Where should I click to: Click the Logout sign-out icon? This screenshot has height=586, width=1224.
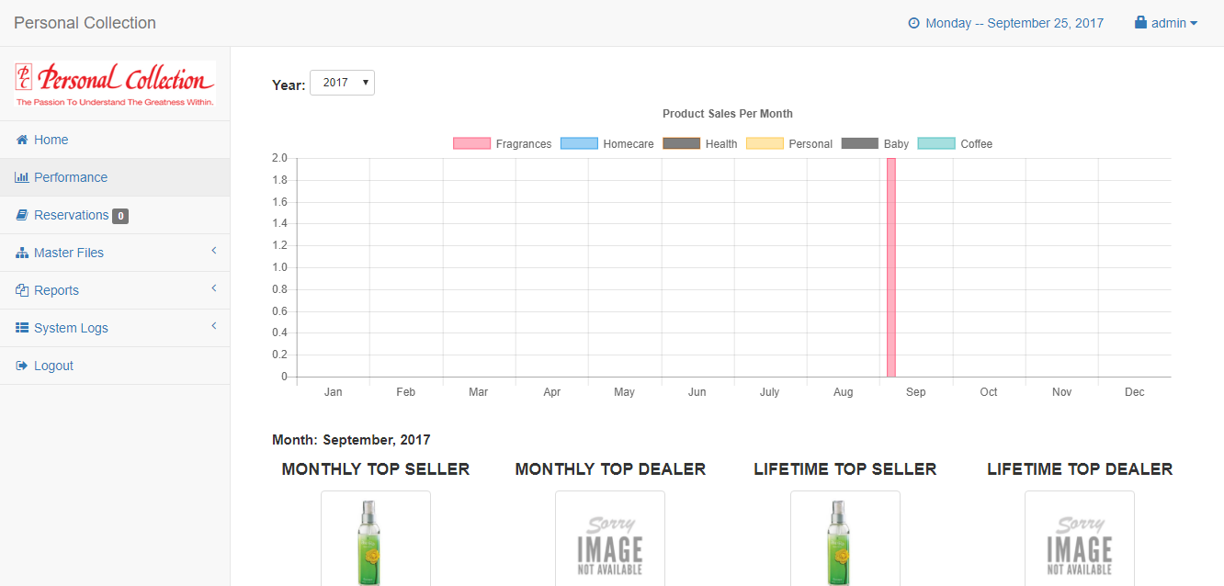tap(22, 366)
